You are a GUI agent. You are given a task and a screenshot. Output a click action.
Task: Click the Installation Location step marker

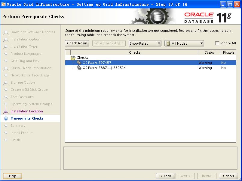tap(6, 111)
